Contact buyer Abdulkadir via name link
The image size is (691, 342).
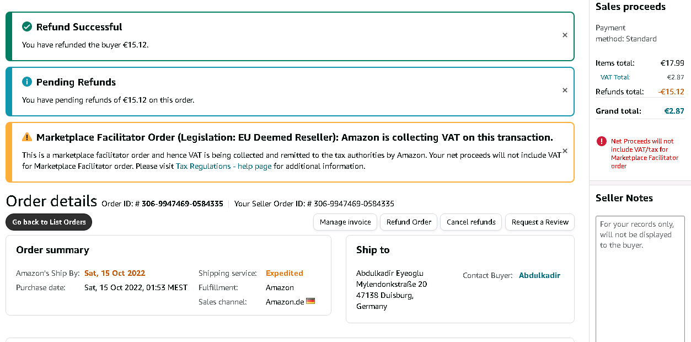tap(539, 275)
